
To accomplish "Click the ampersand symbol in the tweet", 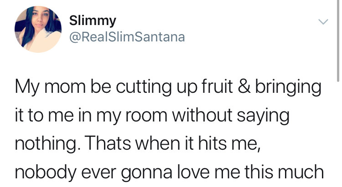I will click(244, 86).
